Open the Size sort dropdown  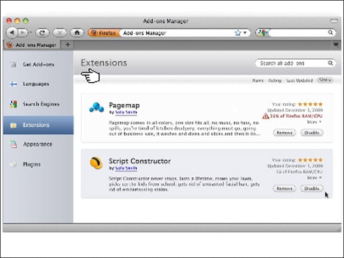click(325, 80)
